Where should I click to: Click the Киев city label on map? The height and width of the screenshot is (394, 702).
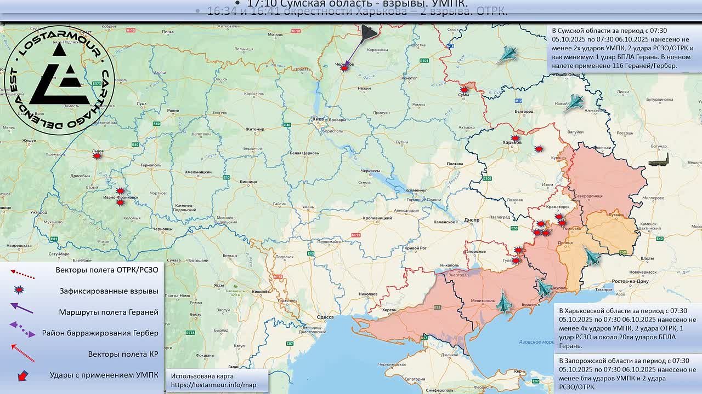[x=318, y=119]
